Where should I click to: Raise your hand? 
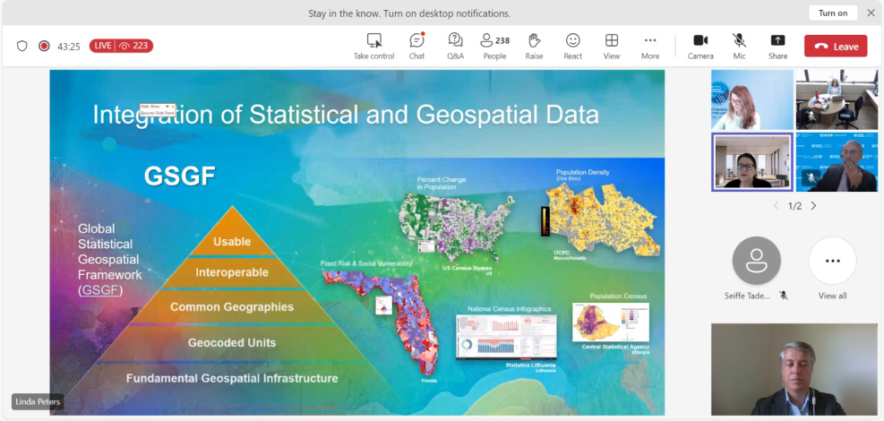click(534, 41)
